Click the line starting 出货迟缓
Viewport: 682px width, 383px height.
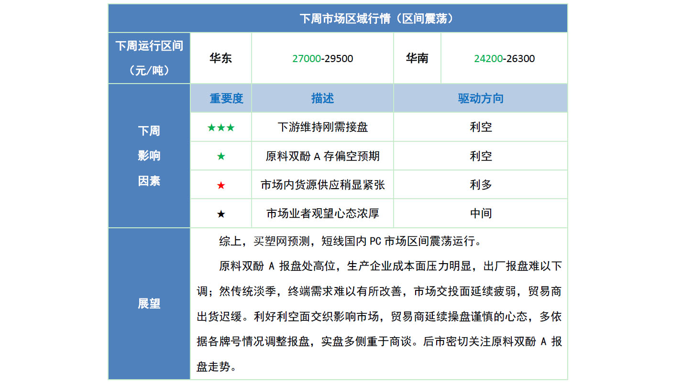coord(379,317)
